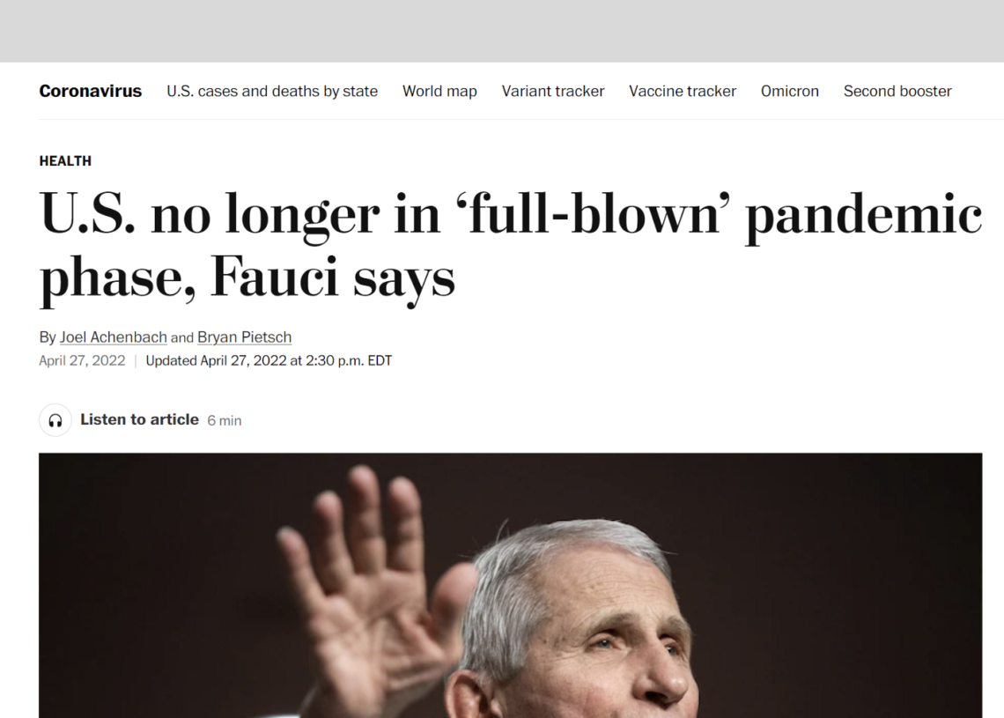Screen dimensions: 1004x718
Task: Start the Listen to article audio
Action: click(x=139, y=419)
